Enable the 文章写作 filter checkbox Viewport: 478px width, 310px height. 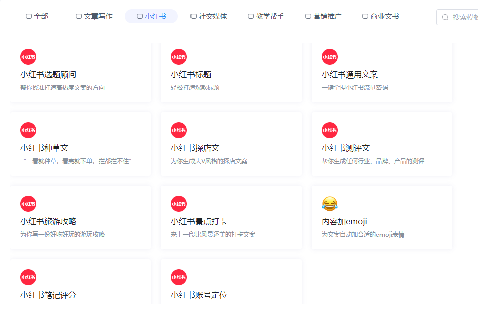pyautogui.click(x=78, y=16)
